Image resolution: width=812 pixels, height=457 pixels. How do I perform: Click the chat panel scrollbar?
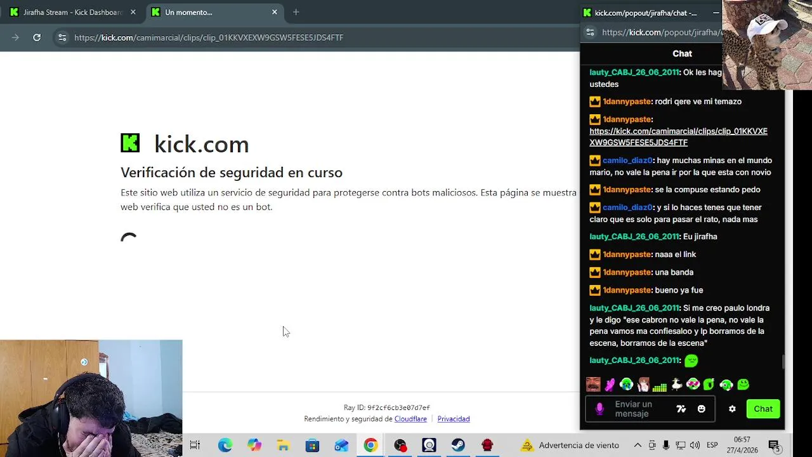[x=783, y=362]
